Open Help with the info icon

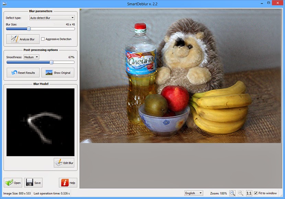tap(68, 183)
